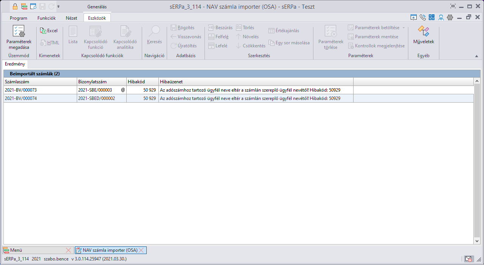Click the Beszúrás insert row button

tap(221, 28)
